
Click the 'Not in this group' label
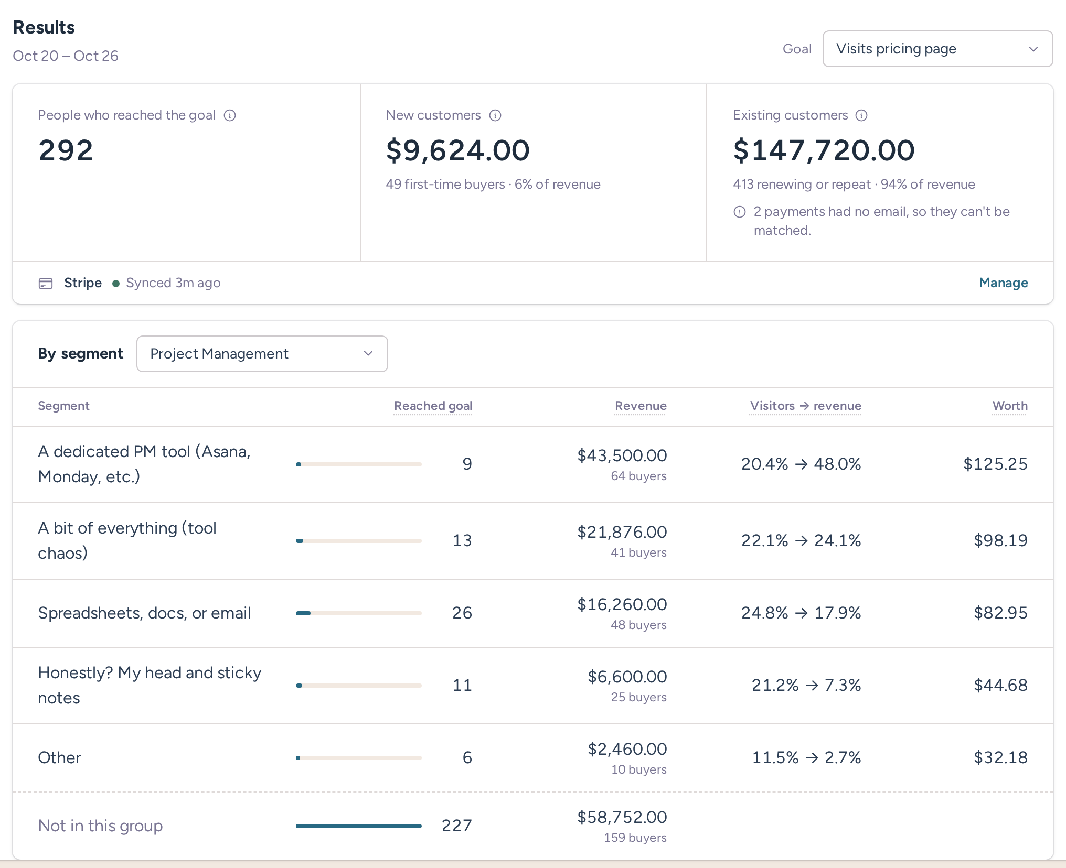[x=100, y=826]
